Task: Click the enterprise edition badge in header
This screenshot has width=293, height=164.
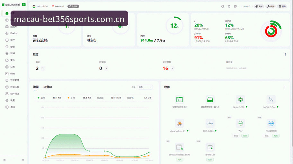Action: 73,6
